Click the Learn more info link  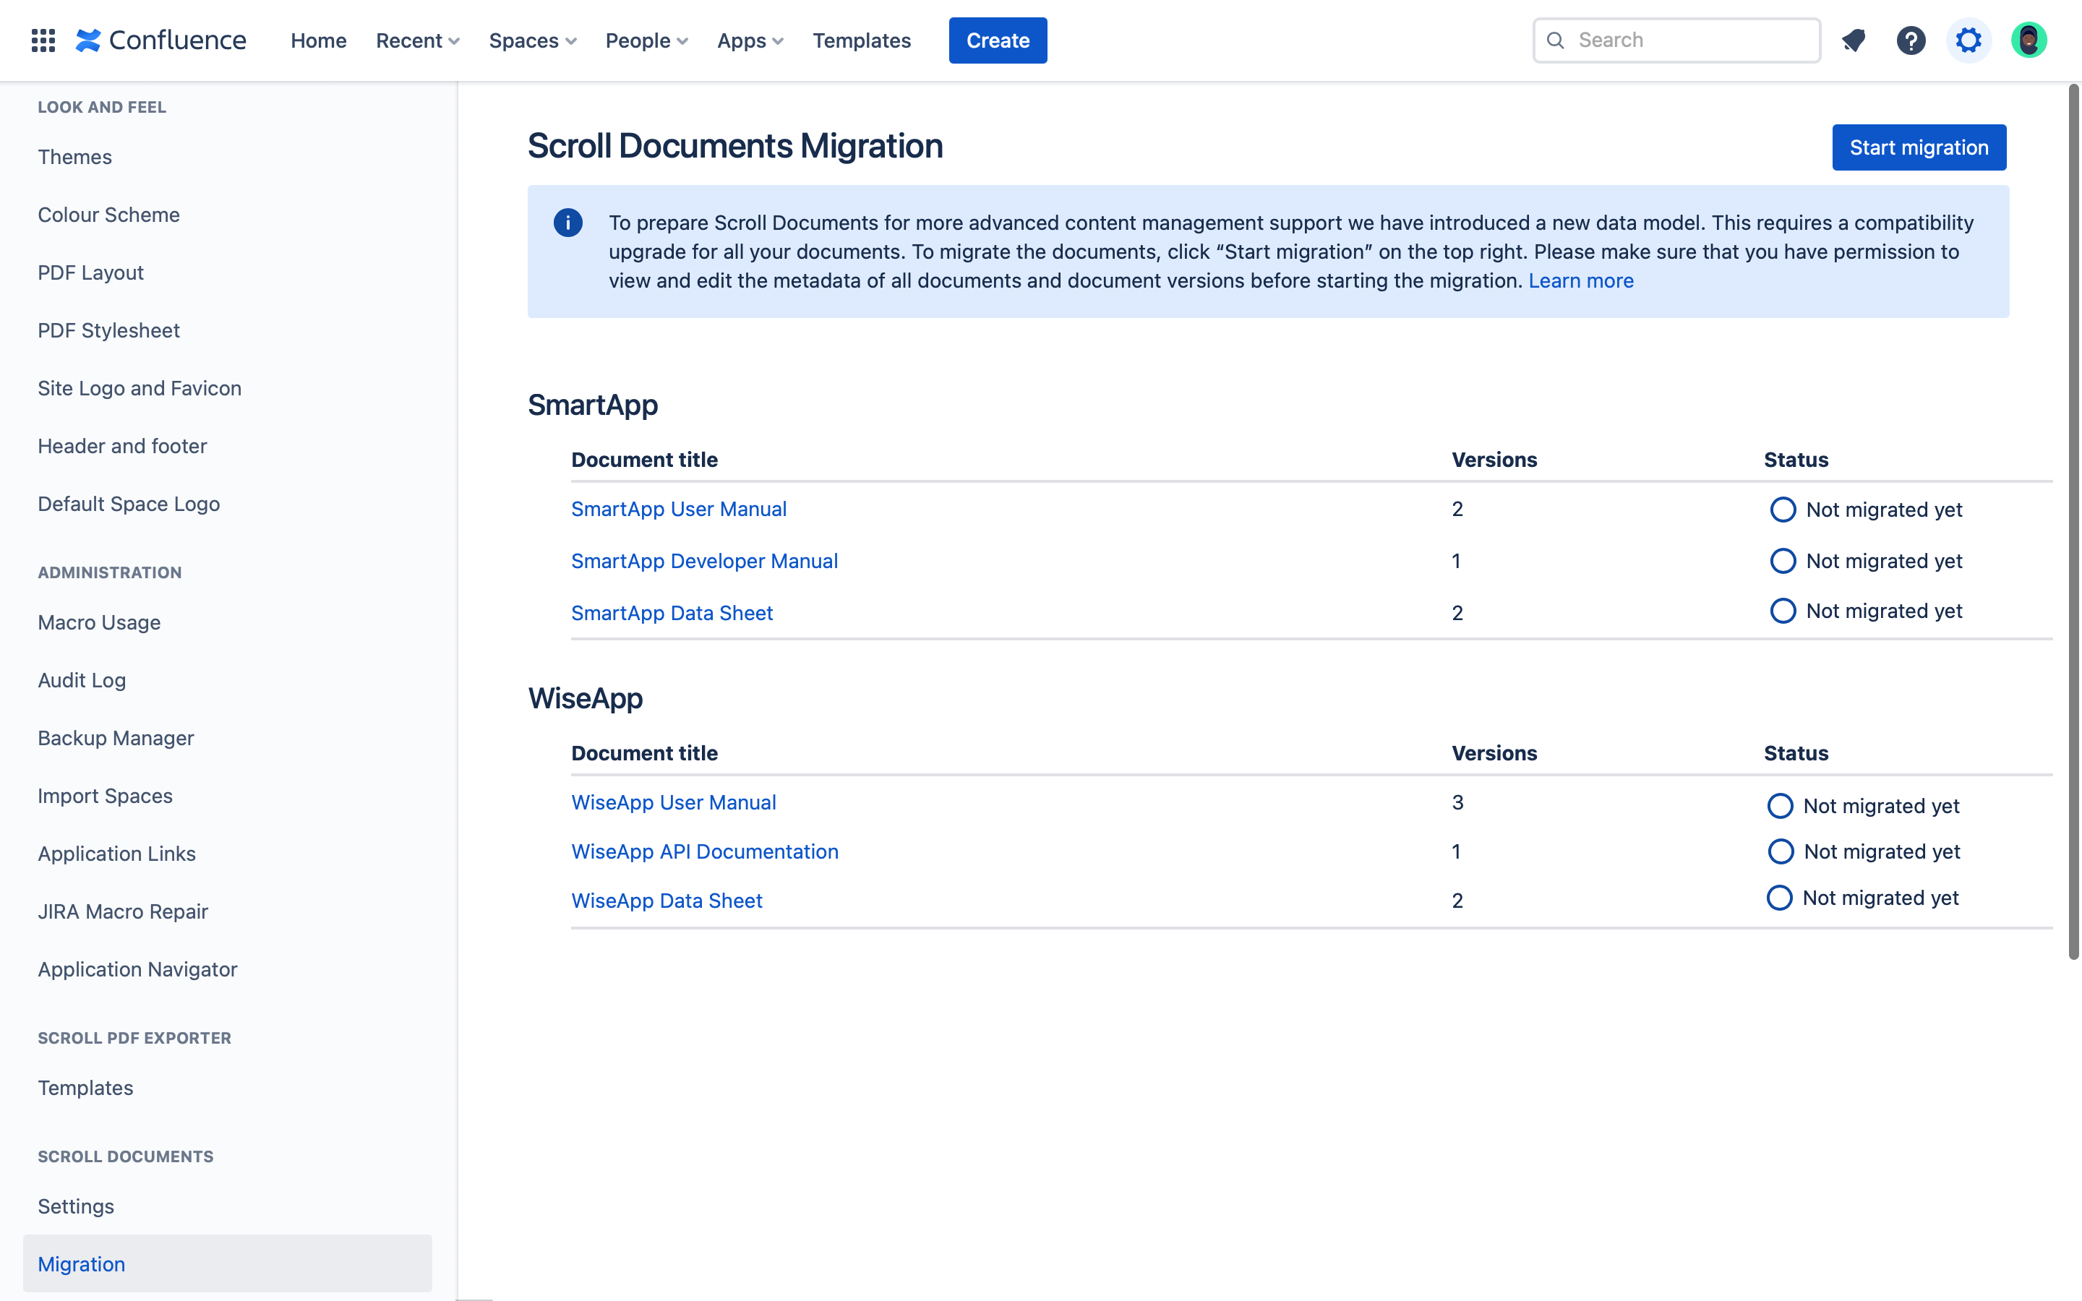click(x=1580, y=282)
